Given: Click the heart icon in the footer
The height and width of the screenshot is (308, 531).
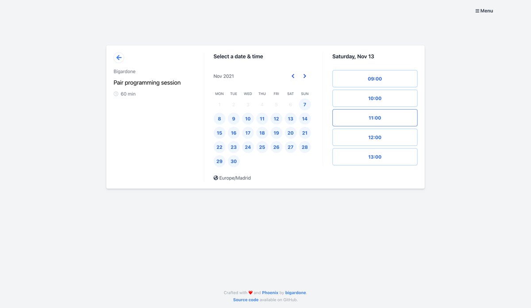Looking at the screenshot, I should (x=250, y=293).
